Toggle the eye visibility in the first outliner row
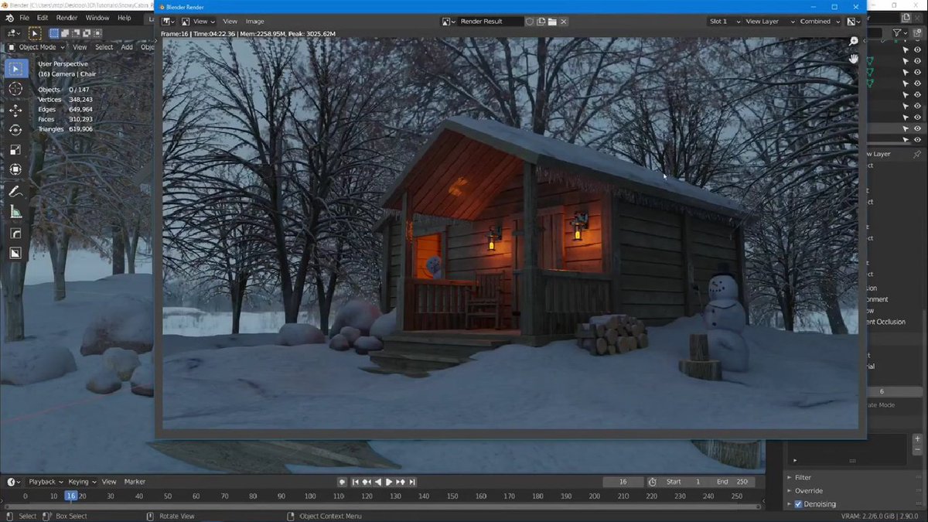Screen dimensions: 928x522 917,49
